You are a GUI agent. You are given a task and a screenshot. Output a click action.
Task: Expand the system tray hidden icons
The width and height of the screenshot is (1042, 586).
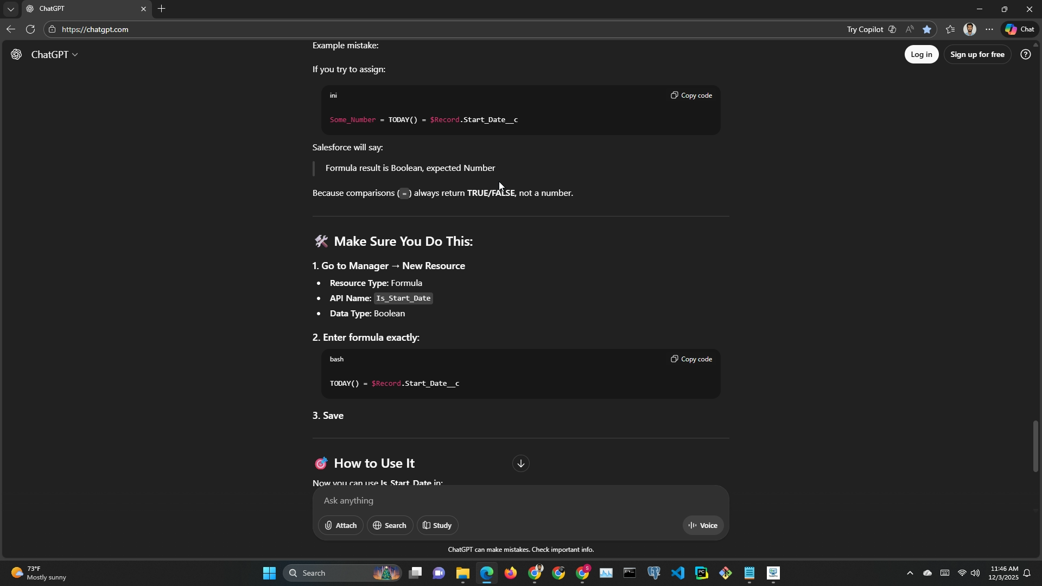910,574
